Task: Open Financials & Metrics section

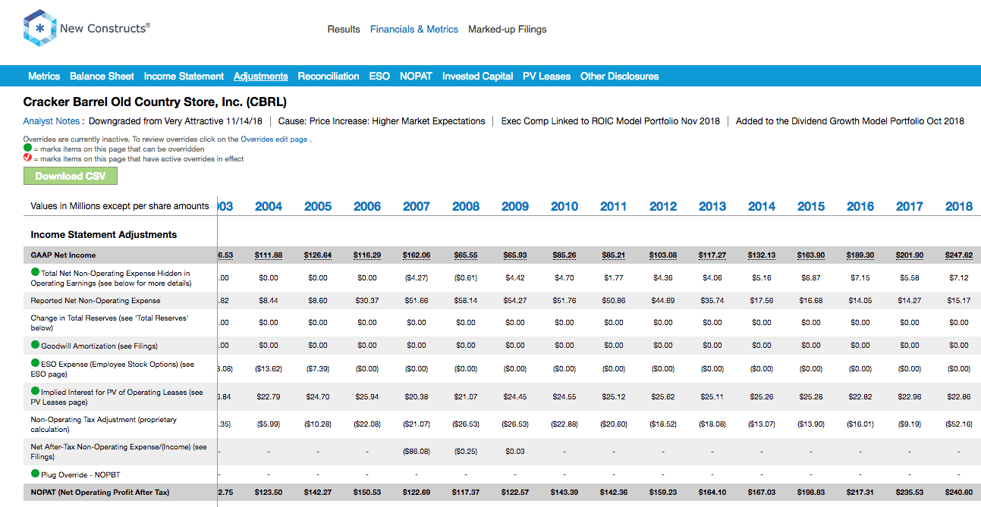Action: tap(414, 30)
